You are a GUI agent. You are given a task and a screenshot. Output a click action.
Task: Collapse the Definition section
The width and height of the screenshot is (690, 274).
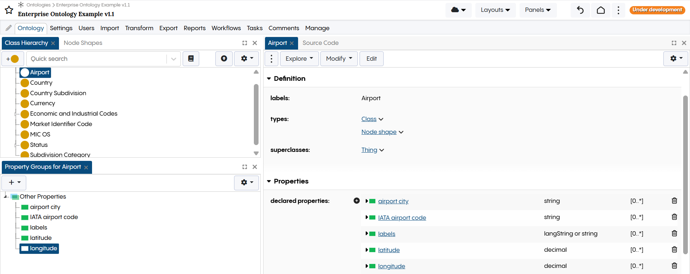(269, 79)
